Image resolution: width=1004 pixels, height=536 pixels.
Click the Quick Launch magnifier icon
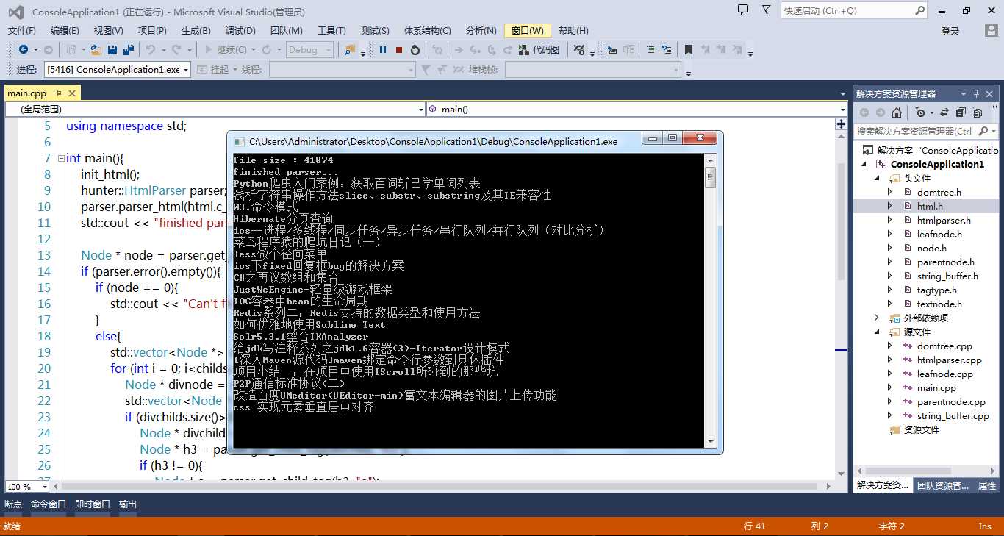coord(919,10)
